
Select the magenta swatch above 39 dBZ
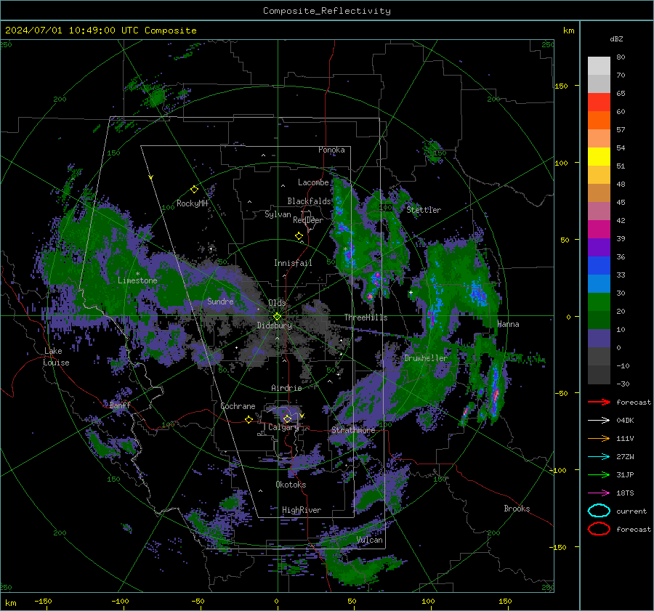(x=599, y=229)
